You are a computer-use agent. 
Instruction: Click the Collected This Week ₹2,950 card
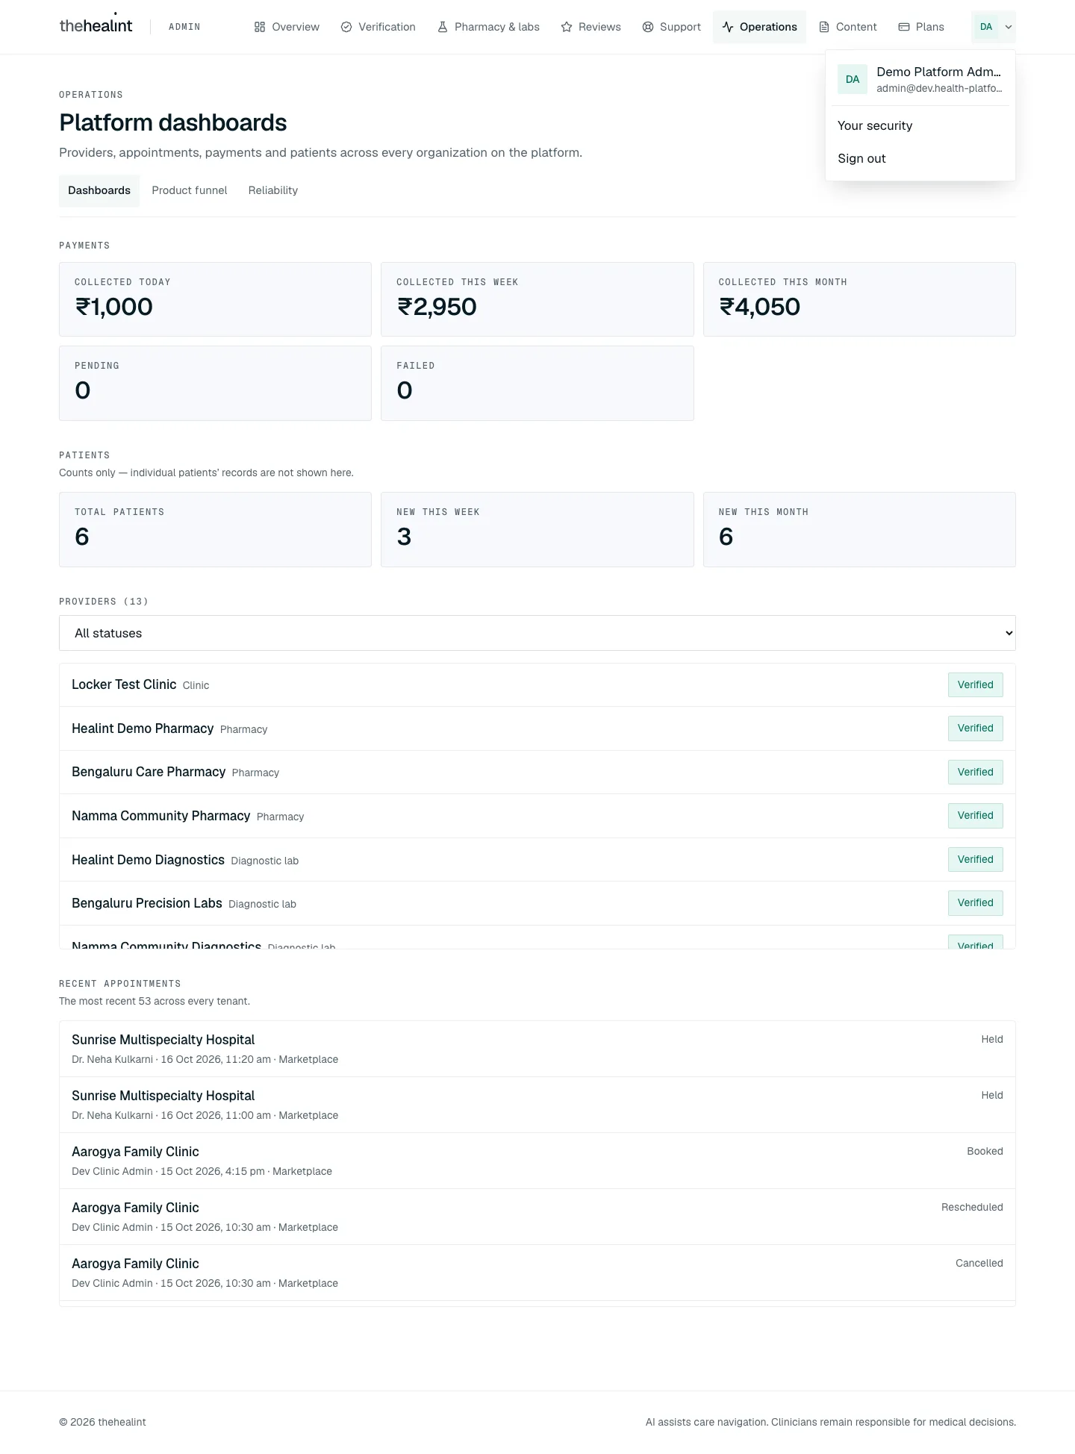537,299
